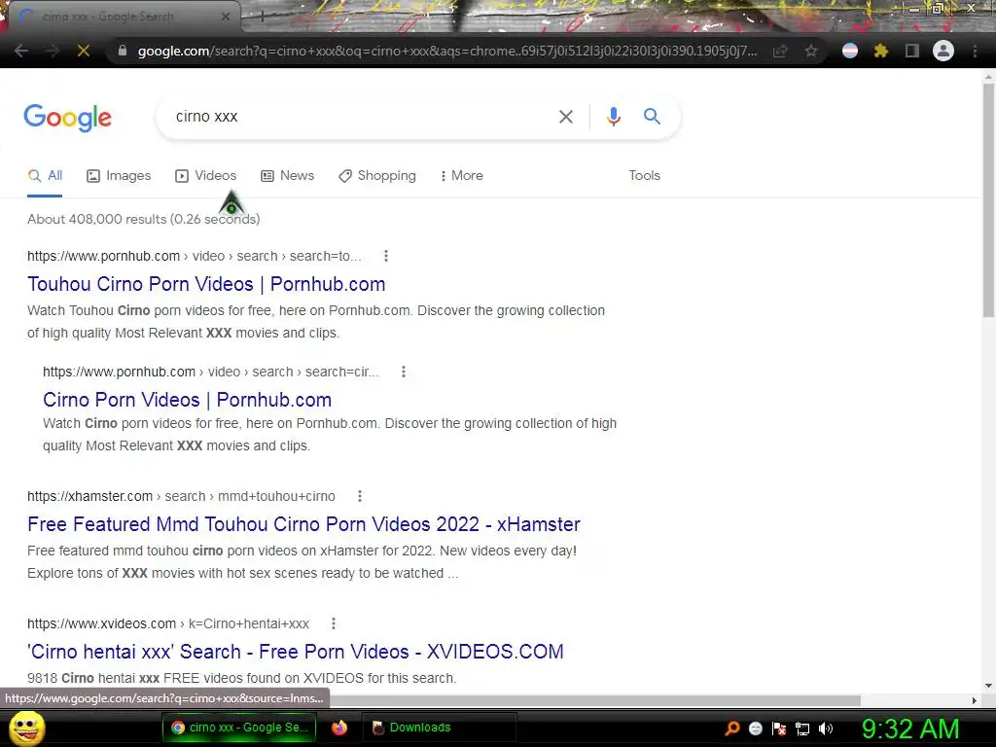
Task: Select the All results tab
Action: [45, 176]
